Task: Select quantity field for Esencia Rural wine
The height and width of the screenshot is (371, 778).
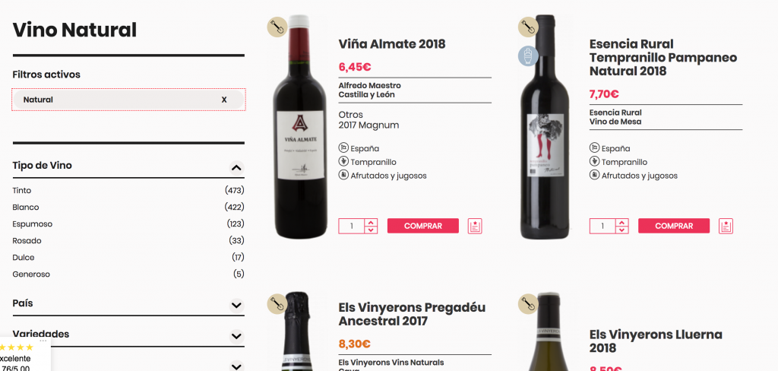Action: (x=602, y=226)
